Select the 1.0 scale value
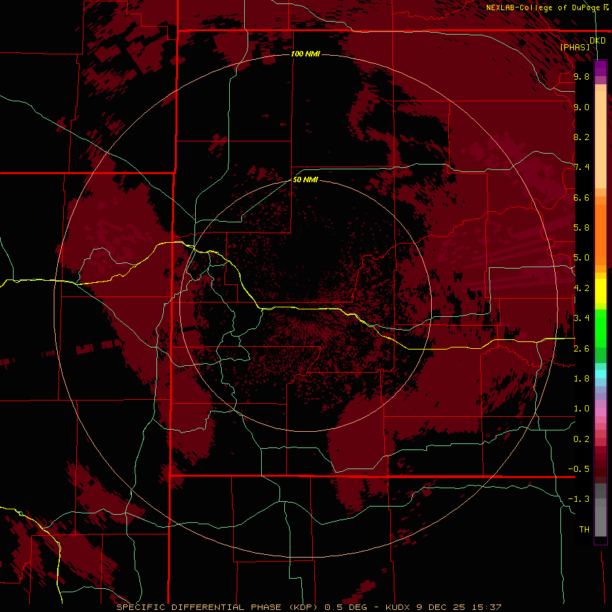Screen dimensions: 612x612 tap(581, 409)
